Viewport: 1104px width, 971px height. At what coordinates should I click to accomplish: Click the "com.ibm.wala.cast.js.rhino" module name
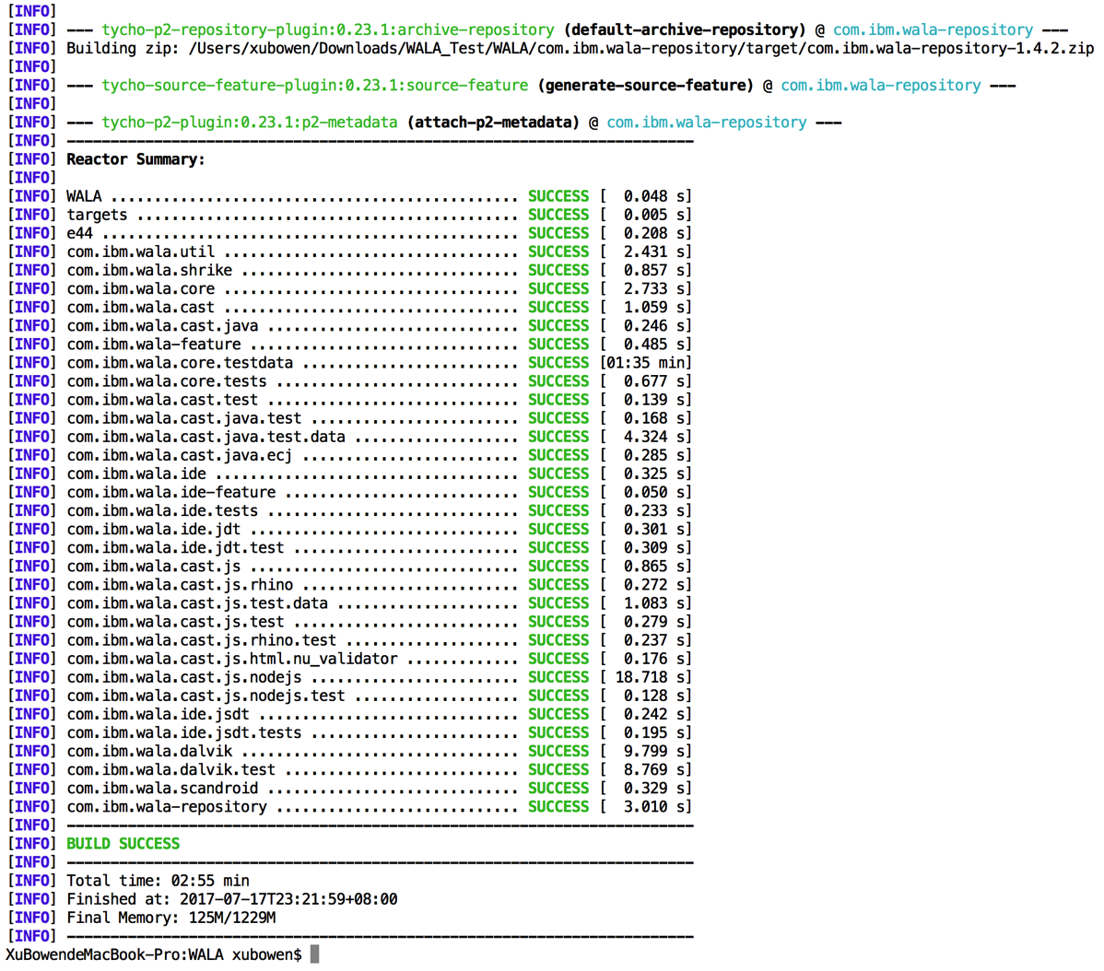pos(180,585)
